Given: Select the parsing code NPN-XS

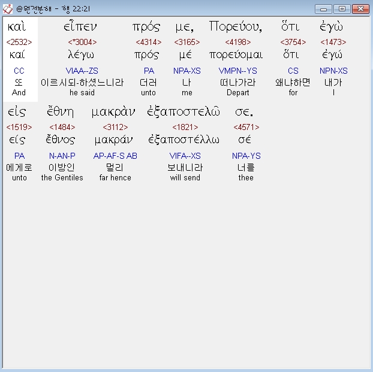Looking at the screenshot, I should pos(333,71).
